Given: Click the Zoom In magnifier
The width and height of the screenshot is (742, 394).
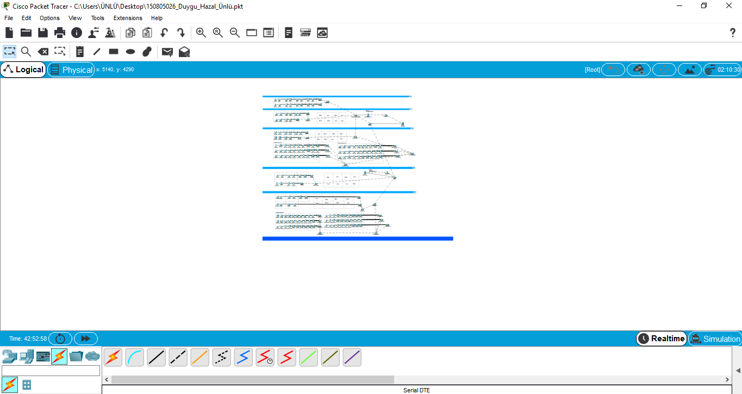Looking at the screenshot, I should tap(201, 33).
